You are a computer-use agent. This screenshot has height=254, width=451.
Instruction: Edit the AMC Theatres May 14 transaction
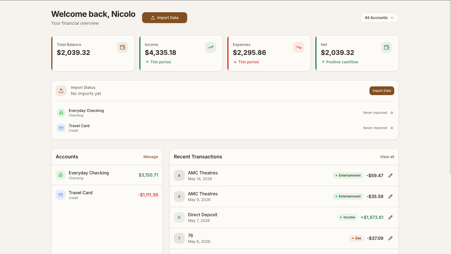click(390, 175)
